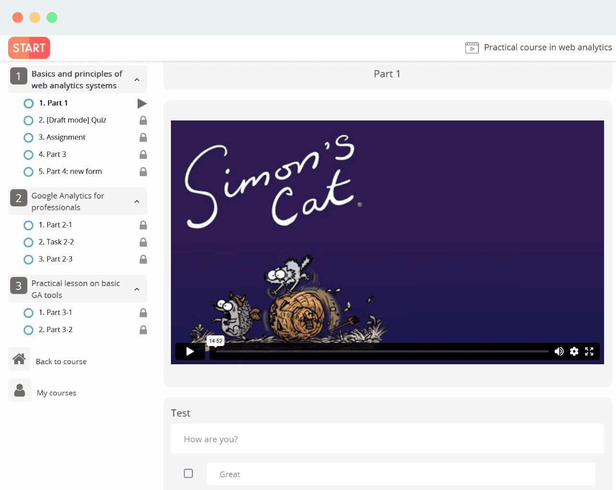Open video settings gear icon
Screen dimensions: 616x490
pyautogui.click(x=574, y=351)
